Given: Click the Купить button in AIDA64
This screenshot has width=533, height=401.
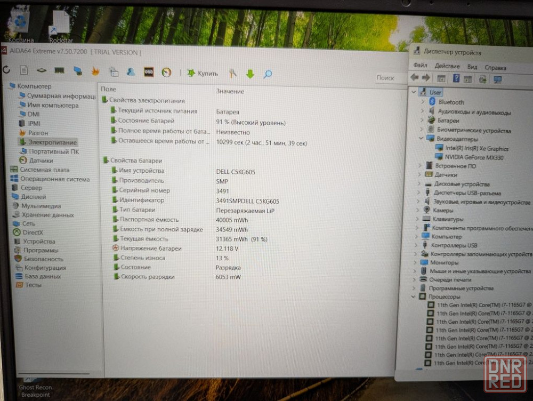Looking at the screenshot, I should click(203, 73).
